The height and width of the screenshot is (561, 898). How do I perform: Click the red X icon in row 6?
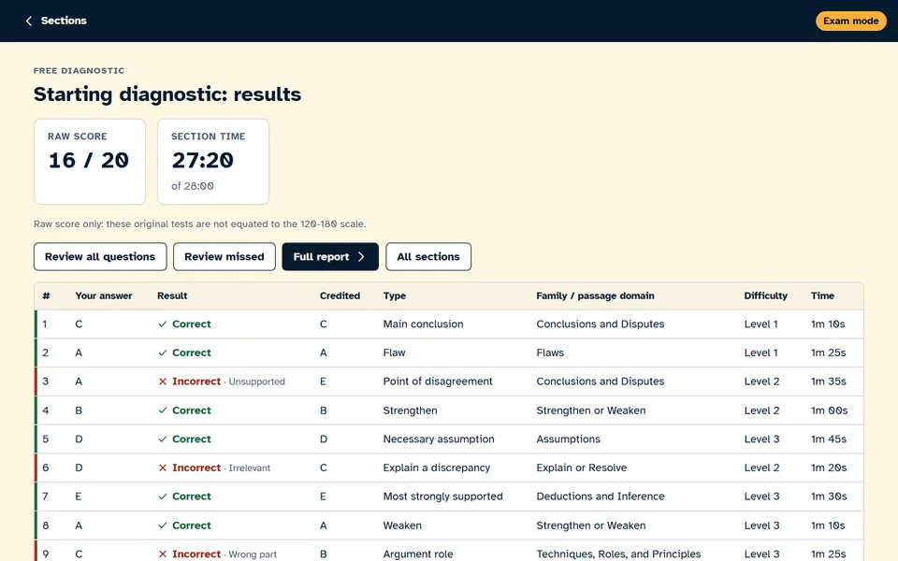click(x=163, y=467)
